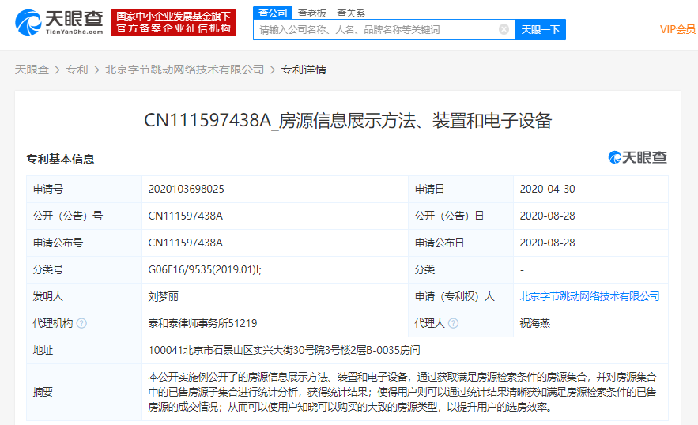Select agency 泰和泰律师事务所51219
698x425 pixels.
tap(202, 323)
